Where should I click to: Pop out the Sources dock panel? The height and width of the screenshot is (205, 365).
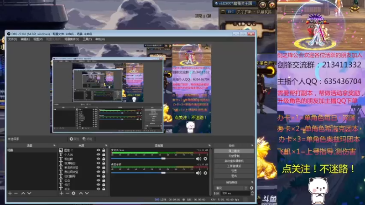tap(106, 145)
